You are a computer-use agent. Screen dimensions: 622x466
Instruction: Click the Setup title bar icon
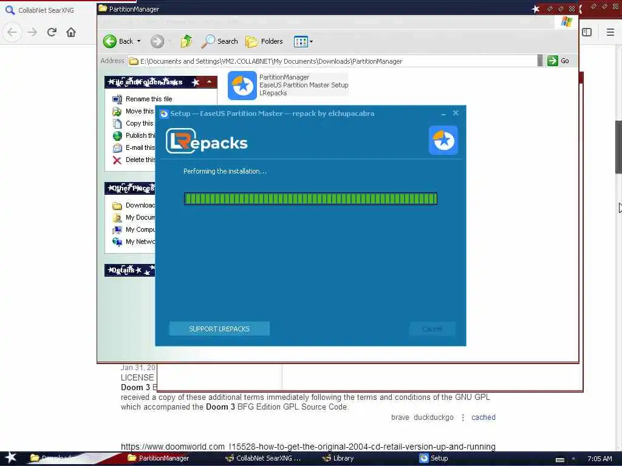coord(163,113)
